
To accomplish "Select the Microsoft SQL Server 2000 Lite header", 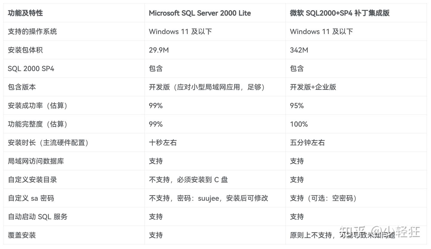I will point(200,13).
